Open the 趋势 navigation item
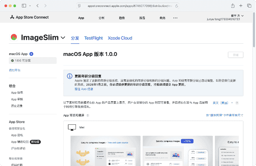The height and width of the screenshot is (166, 256). click(x=122, y=18)
